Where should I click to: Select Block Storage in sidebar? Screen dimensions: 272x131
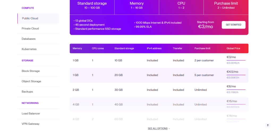(x=31, y=71)
